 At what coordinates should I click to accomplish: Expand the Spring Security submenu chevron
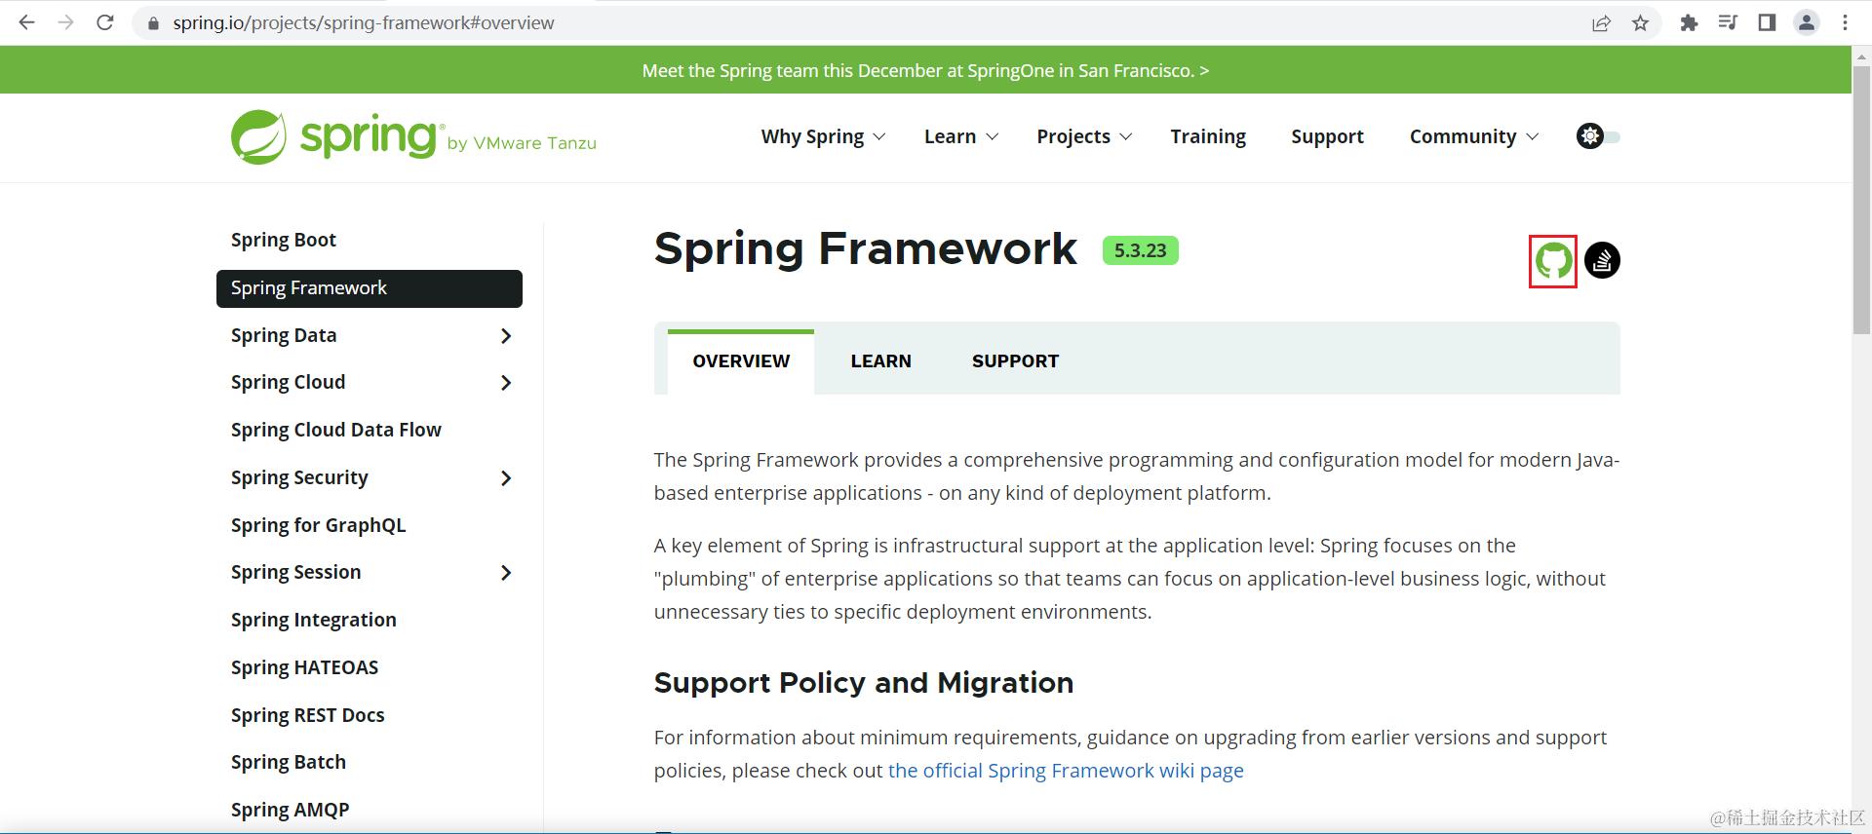(x=506, y=478)
